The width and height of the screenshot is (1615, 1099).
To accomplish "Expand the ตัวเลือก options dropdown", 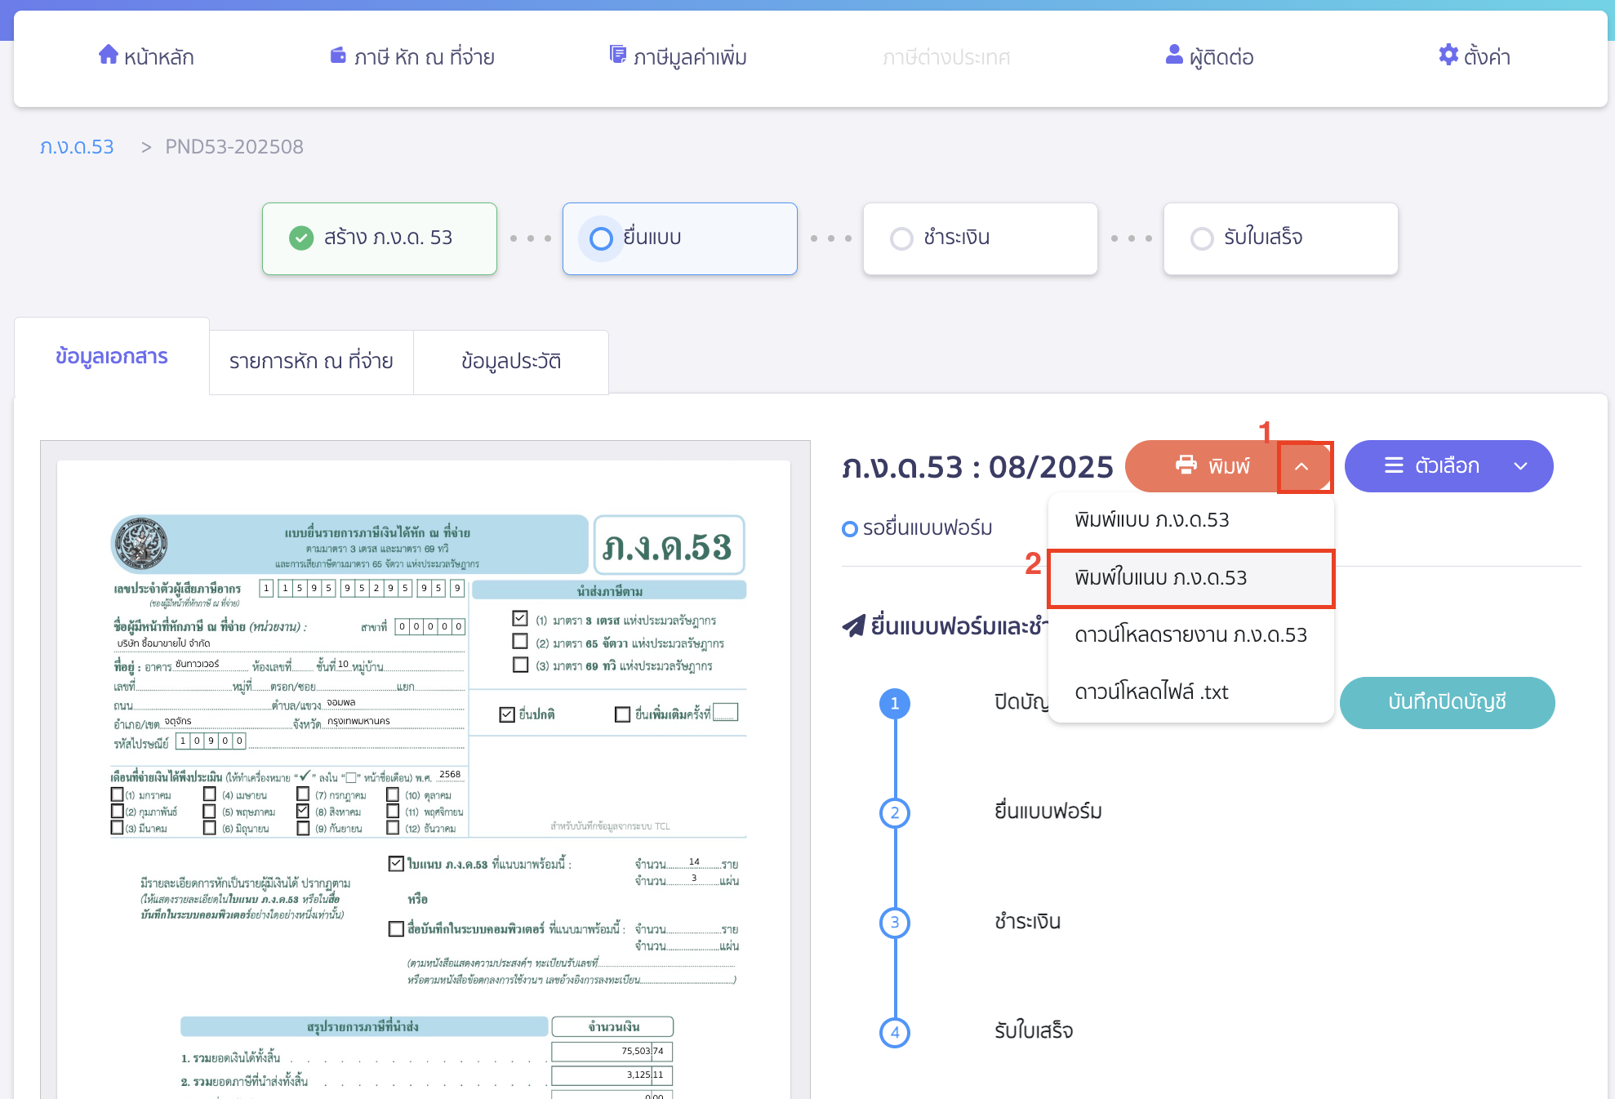I will click(1520, 465).
